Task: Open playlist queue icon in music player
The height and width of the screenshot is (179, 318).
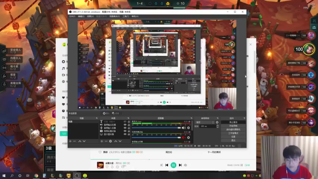Action: pos(247,165)
